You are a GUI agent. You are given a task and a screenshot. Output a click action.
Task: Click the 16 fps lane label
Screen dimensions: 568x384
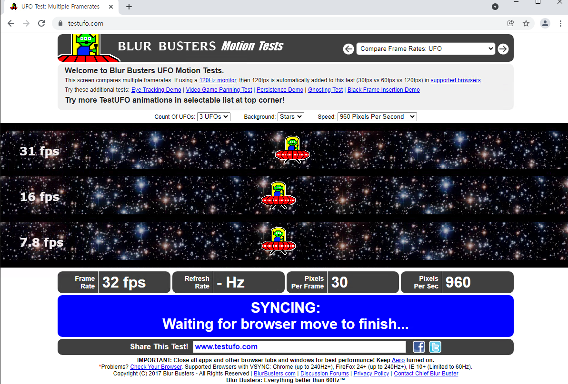40,197
